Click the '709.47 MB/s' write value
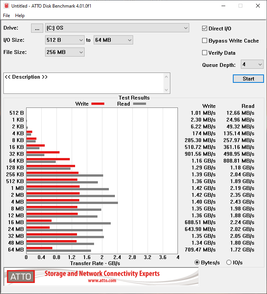 click(x=200, y=250)
